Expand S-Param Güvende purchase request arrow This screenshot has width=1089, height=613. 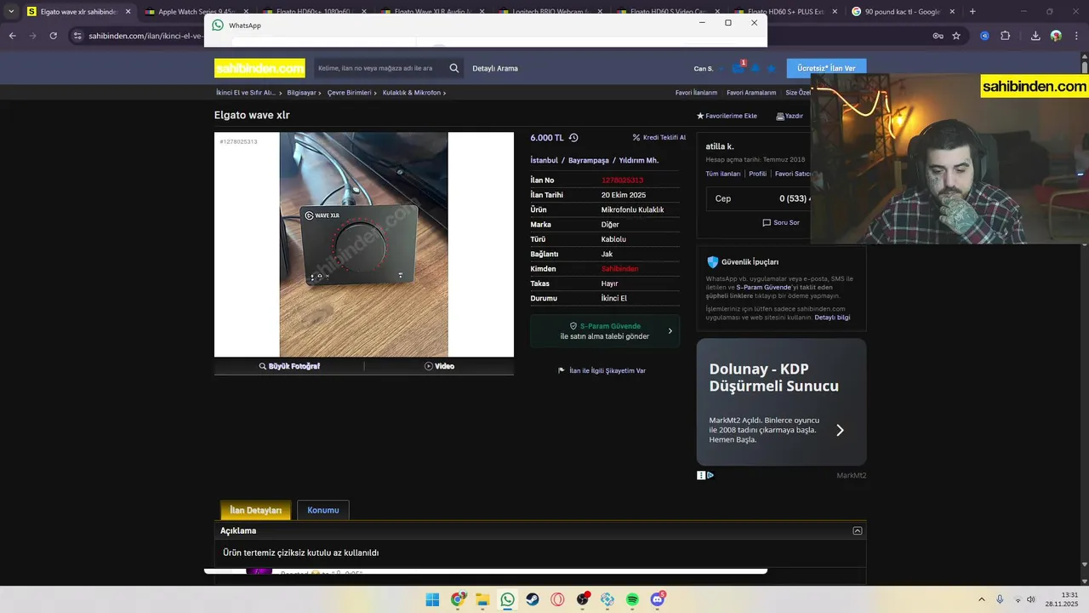pyautogui.click(x=670, y=331)
